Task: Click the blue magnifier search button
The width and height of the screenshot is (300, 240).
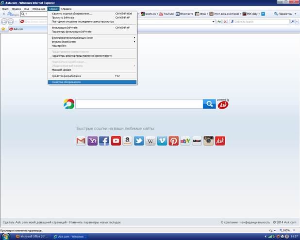Action: pyautogui.click(x=209, y=104)
